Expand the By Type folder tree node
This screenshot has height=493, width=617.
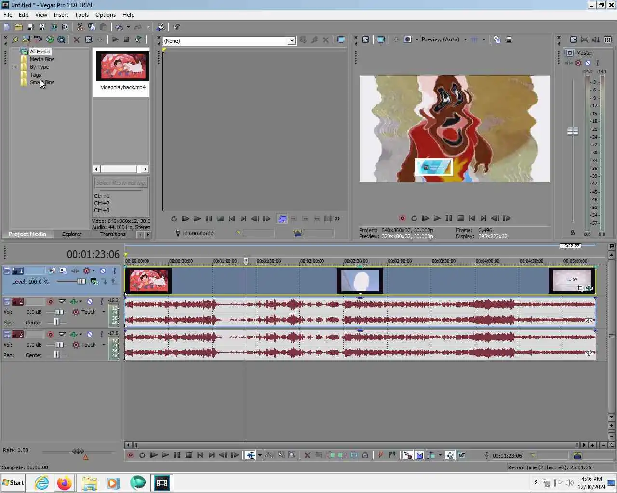tap(15, 67)
